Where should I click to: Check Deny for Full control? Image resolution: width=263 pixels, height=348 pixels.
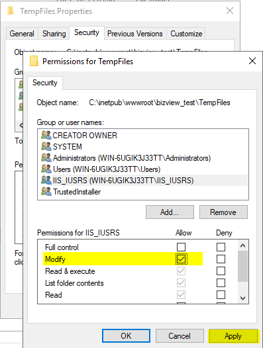pyautogui.click(x=221, y=247)
